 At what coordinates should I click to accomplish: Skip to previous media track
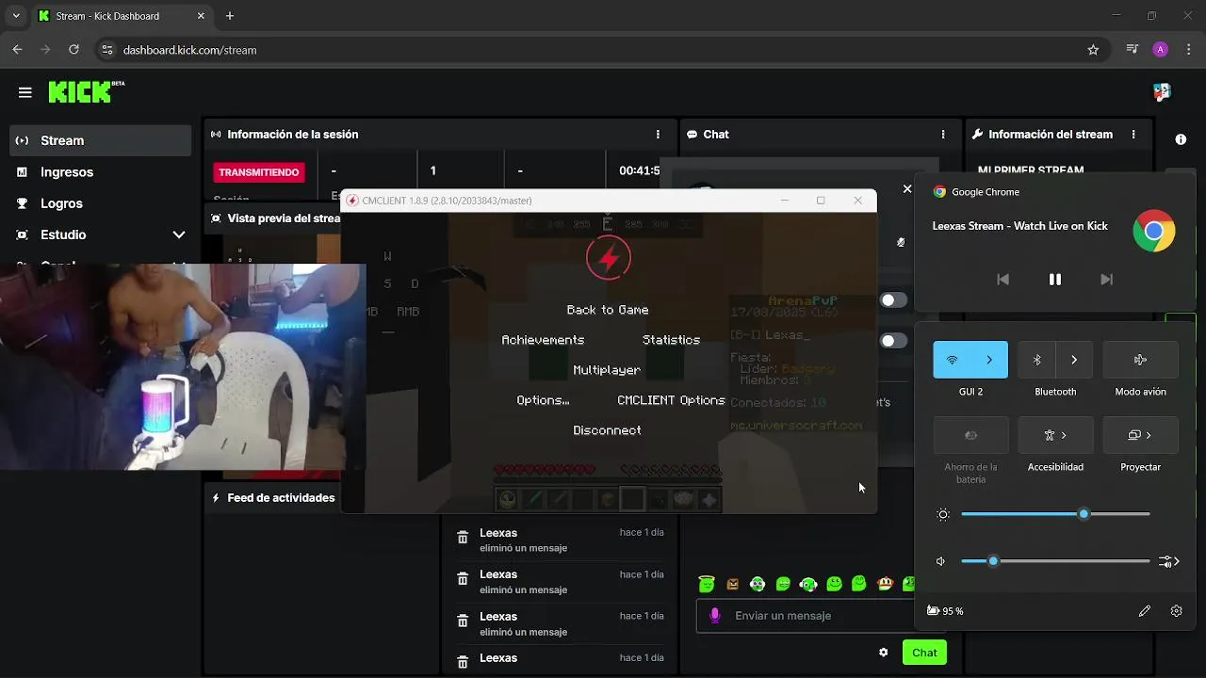tap(1002, 280)
